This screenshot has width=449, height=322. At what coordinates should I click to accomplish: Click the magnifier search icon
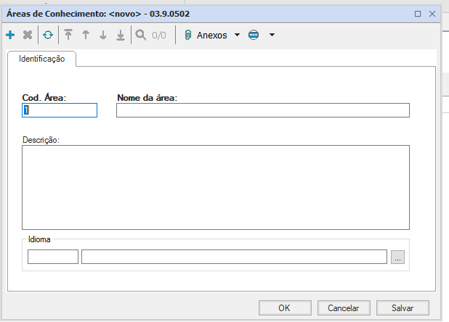[x=141, y=35]
